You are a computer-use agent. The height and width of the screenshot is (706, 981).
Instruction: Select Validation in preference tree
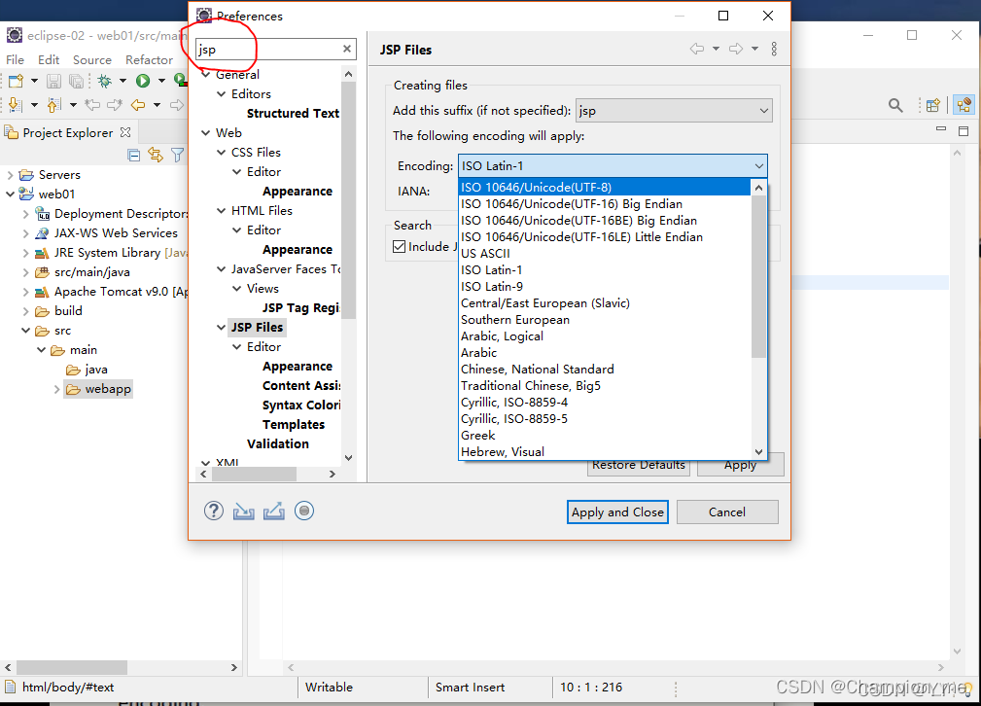click(278, 443)
